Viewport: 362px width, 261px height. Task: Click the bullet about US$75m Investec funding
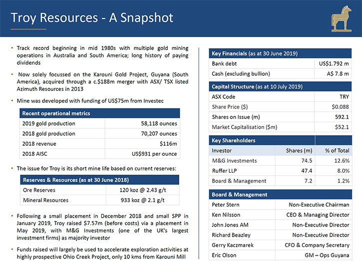click(90, 101)
